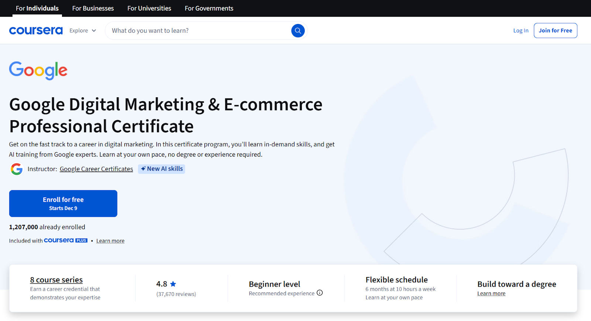Click the Flexible schedule heading
The width and height of the screenshot is (591, 321).
[x=396, y=280]
